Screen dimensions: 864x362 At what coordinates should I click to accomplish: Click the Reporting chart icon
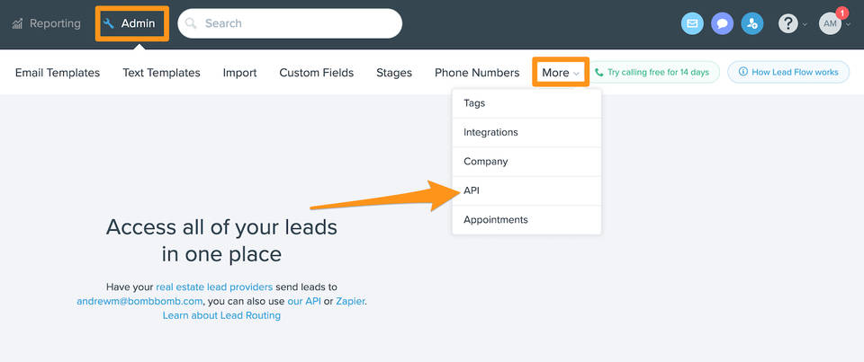17,24
